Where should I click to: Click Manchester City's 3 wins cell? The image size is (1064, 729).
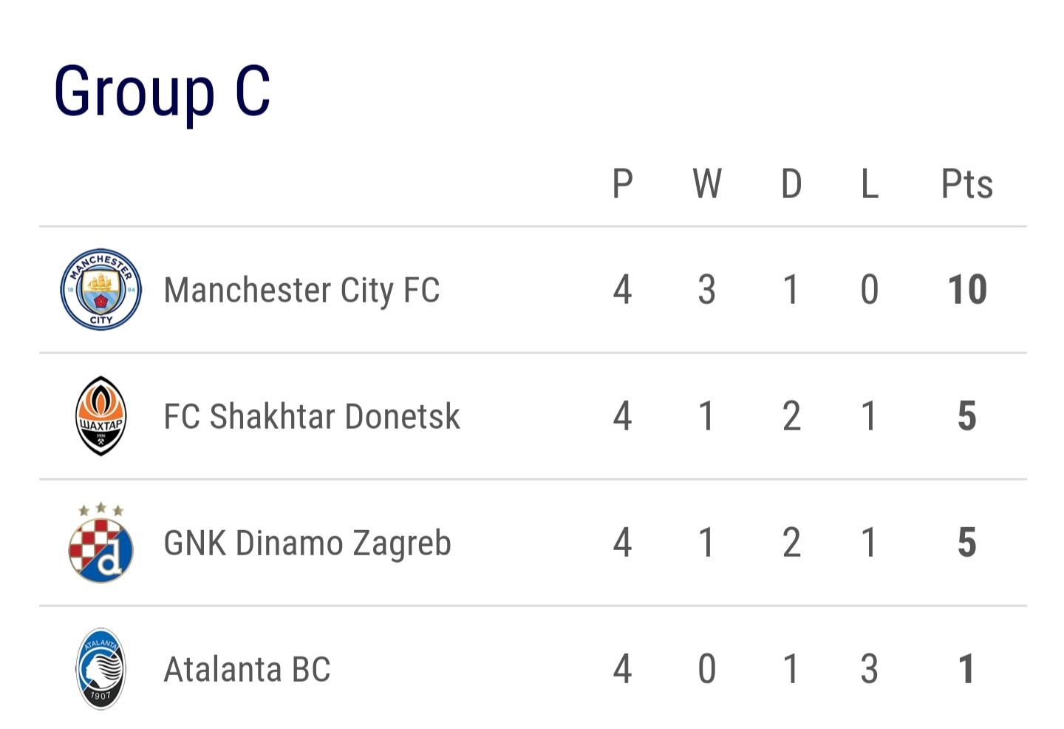(707, 289)
